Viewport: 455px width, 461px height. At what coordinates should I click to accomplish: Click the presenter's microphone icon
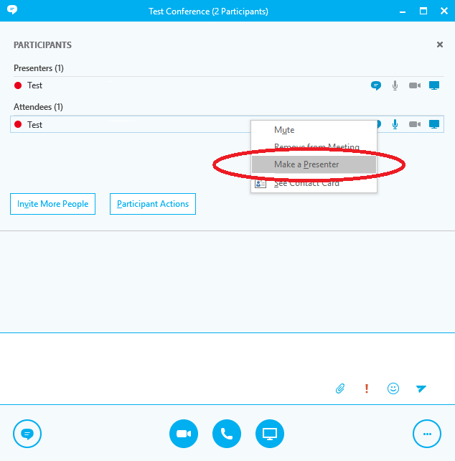pos(395,85)
